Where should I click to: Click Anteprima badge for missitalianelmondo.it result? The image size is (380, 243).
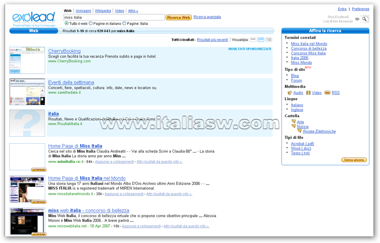click(x=39, y=202)
